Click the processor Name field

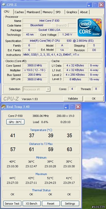[x=49, y=21]
